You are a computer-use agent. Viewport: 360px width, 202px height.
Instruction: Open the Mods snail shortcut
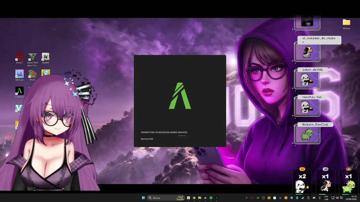pyautogui.click(x=33, y=75)
